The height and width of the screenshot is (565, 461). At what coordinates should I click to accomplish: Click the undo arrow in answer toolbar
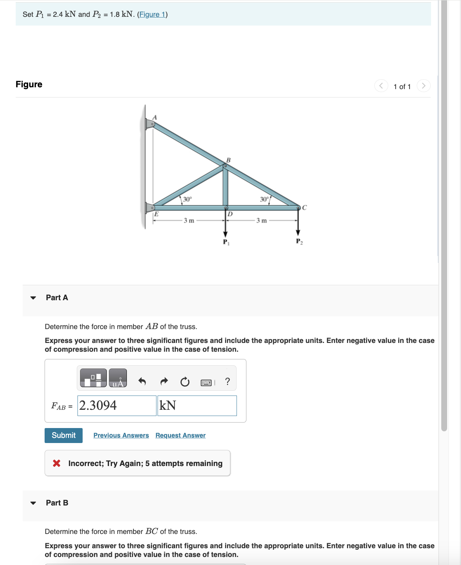(142, 381)
